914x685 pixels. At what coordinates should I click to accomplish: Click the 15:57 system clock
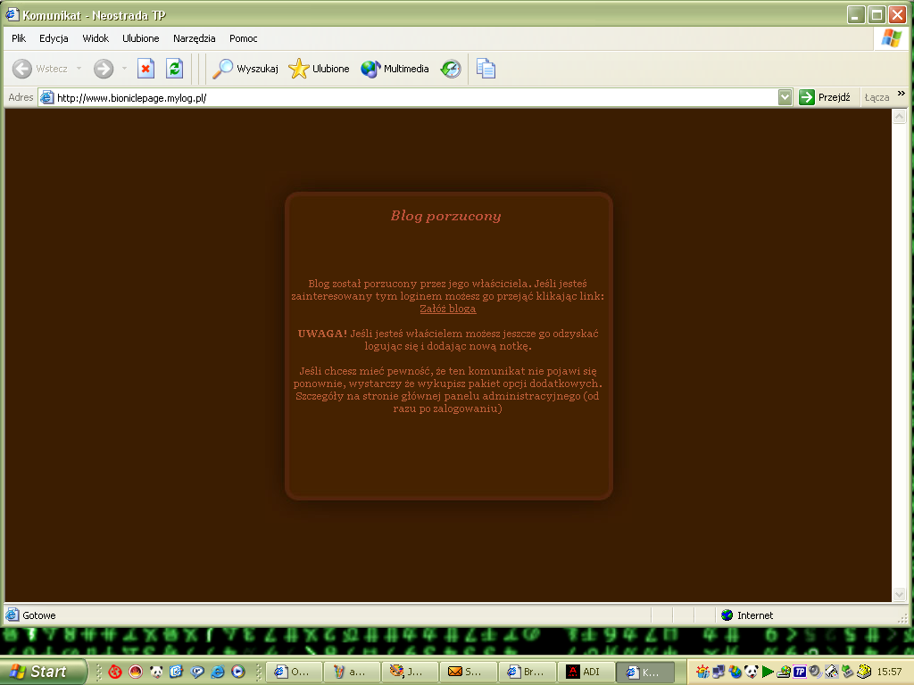coord(890,672)
